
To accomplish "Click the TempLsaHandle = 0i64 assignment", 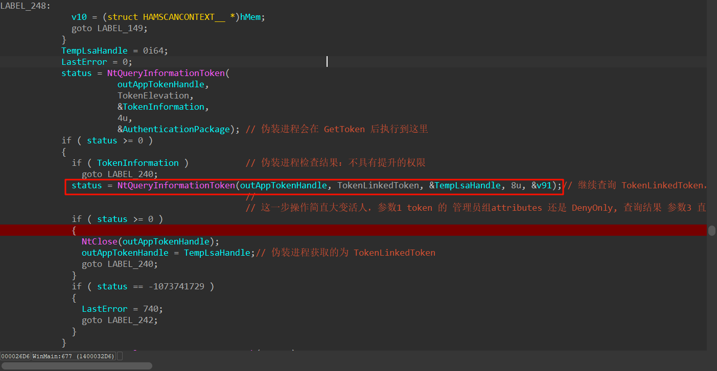I will click(x=114, y=51).
